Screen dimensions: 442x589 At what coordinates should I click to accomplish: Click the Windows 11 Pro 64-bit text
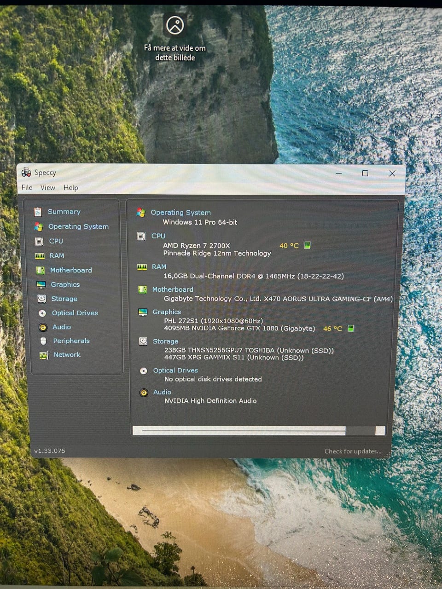pyautogui.click(x=200, y=222)
